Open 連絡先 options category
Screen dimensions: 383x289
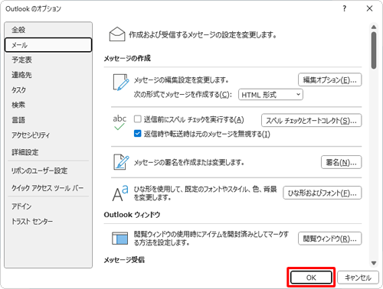[x=48, y=75]
